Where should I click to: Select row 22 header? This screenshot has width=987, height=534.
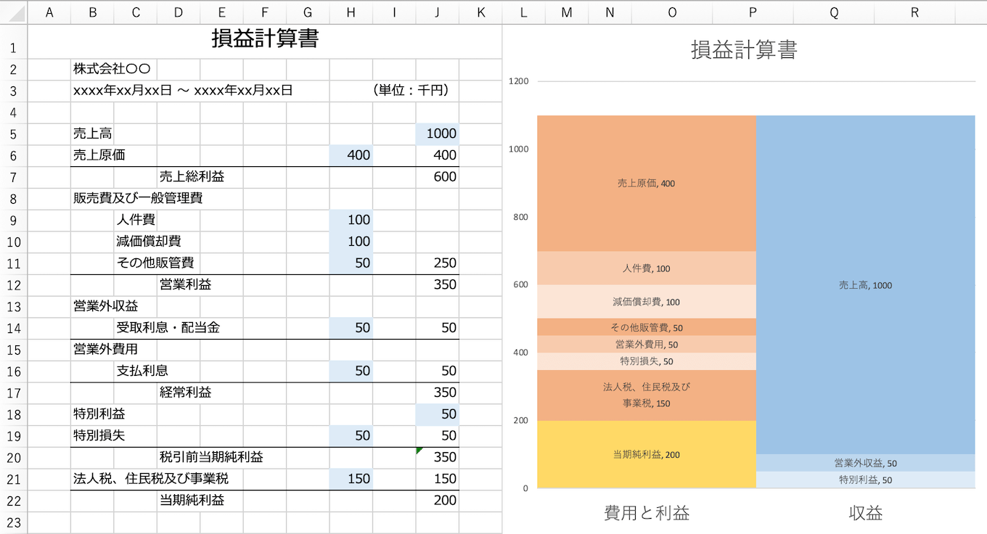[x=14, y=501]
